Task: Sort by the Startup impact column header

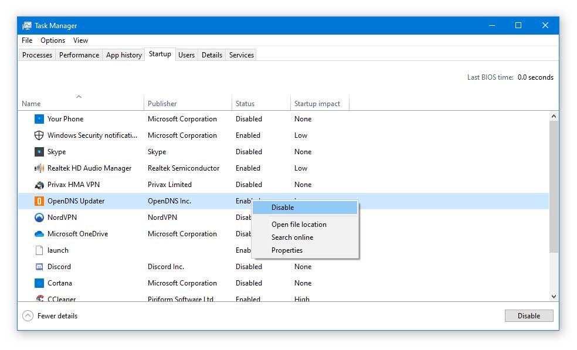Action: click(x=320, y=104)
